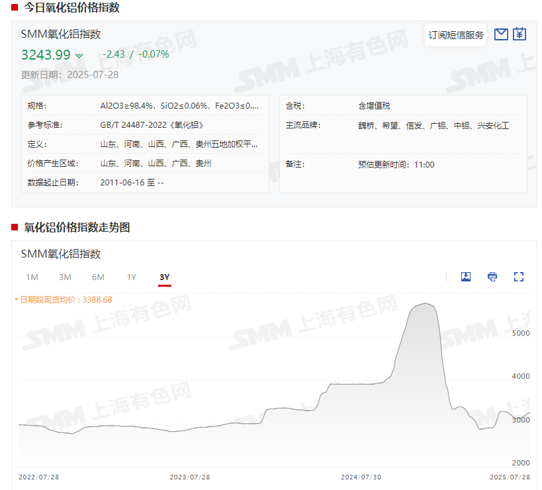The image size is (542, 490).
Task: Click the calendar yuan price icon
Action: tap(519, 34)
